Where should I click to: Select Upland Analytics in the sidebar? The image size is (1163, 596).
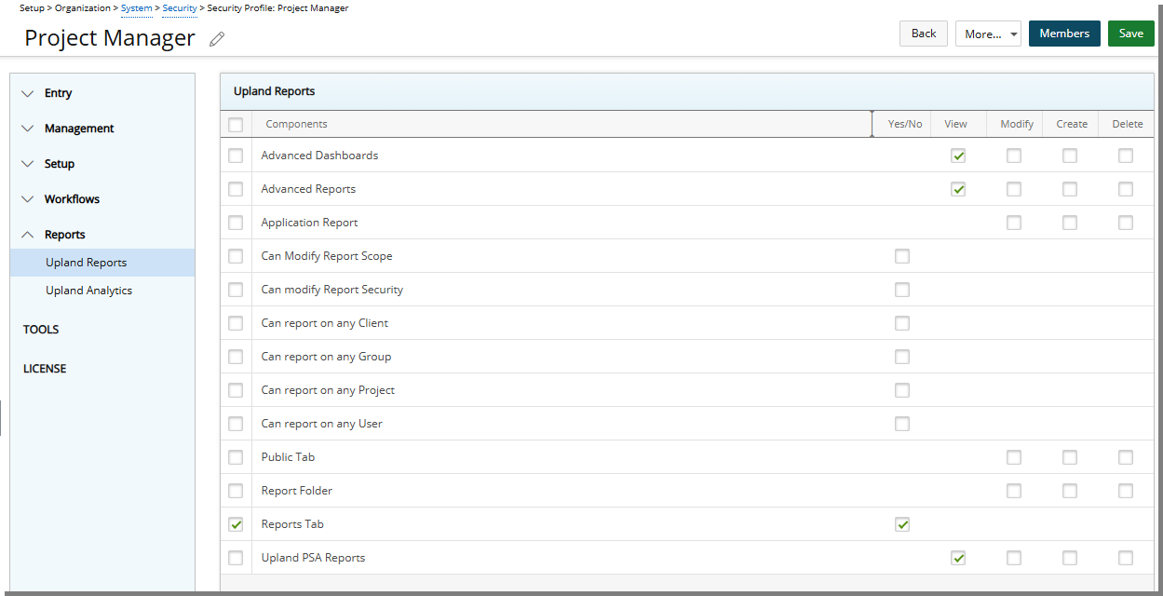pyautogui.click(x=88, y=290)
